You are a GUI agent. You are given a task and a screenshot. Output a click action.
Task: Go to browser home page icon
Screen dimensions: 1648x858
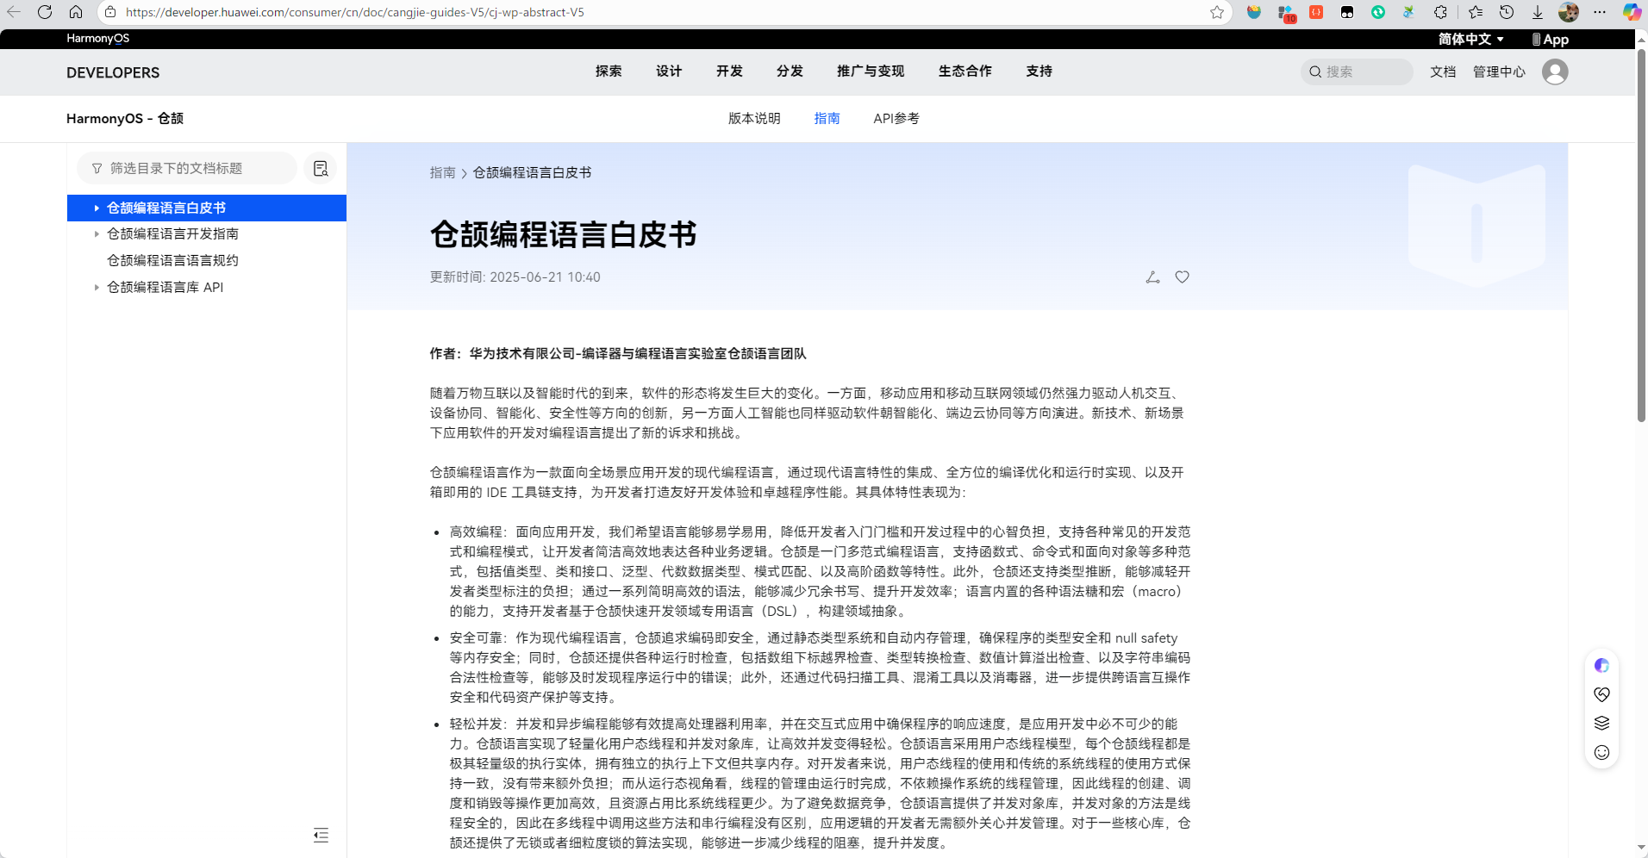coord(76,12)
